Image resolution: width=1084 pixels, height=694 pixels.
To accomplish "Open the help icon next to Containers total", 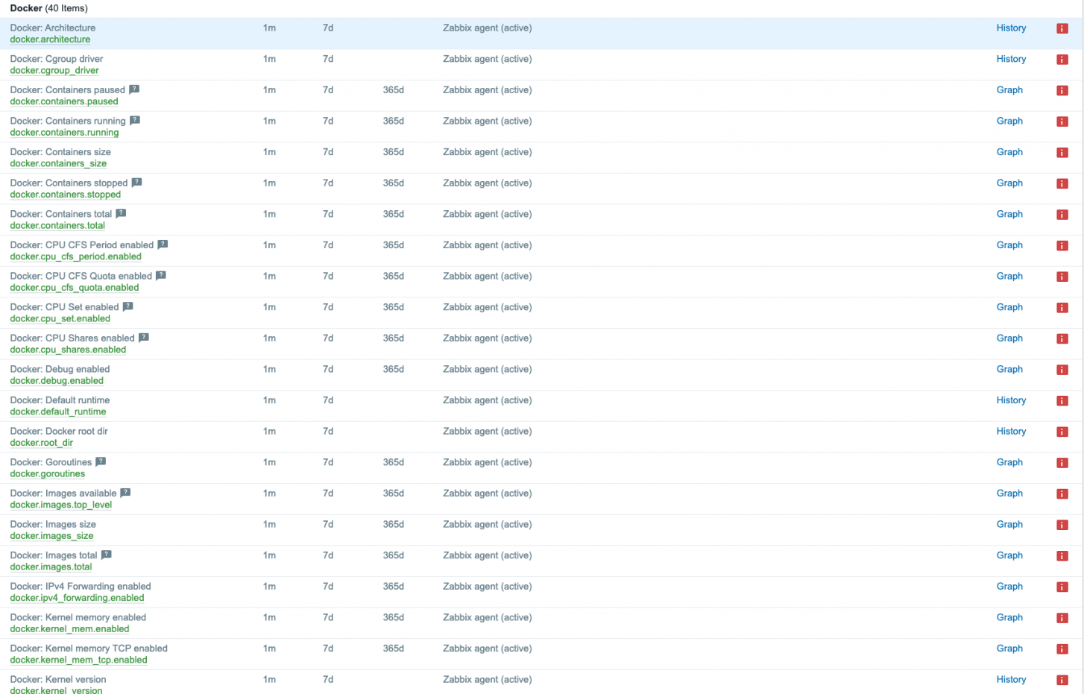I will click(121, 213).
